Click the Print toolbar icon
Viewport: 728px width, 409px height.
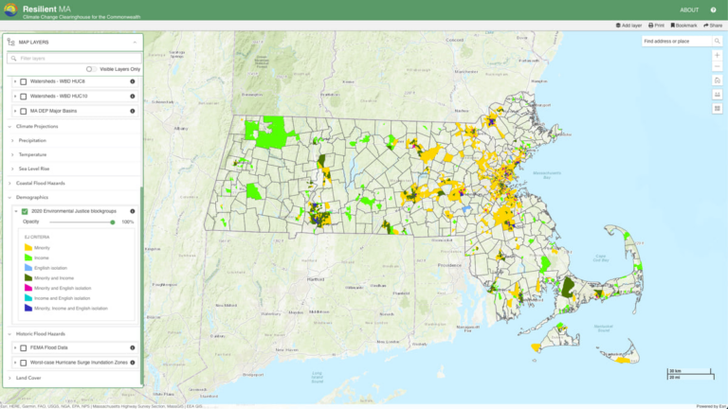[650, 26]
